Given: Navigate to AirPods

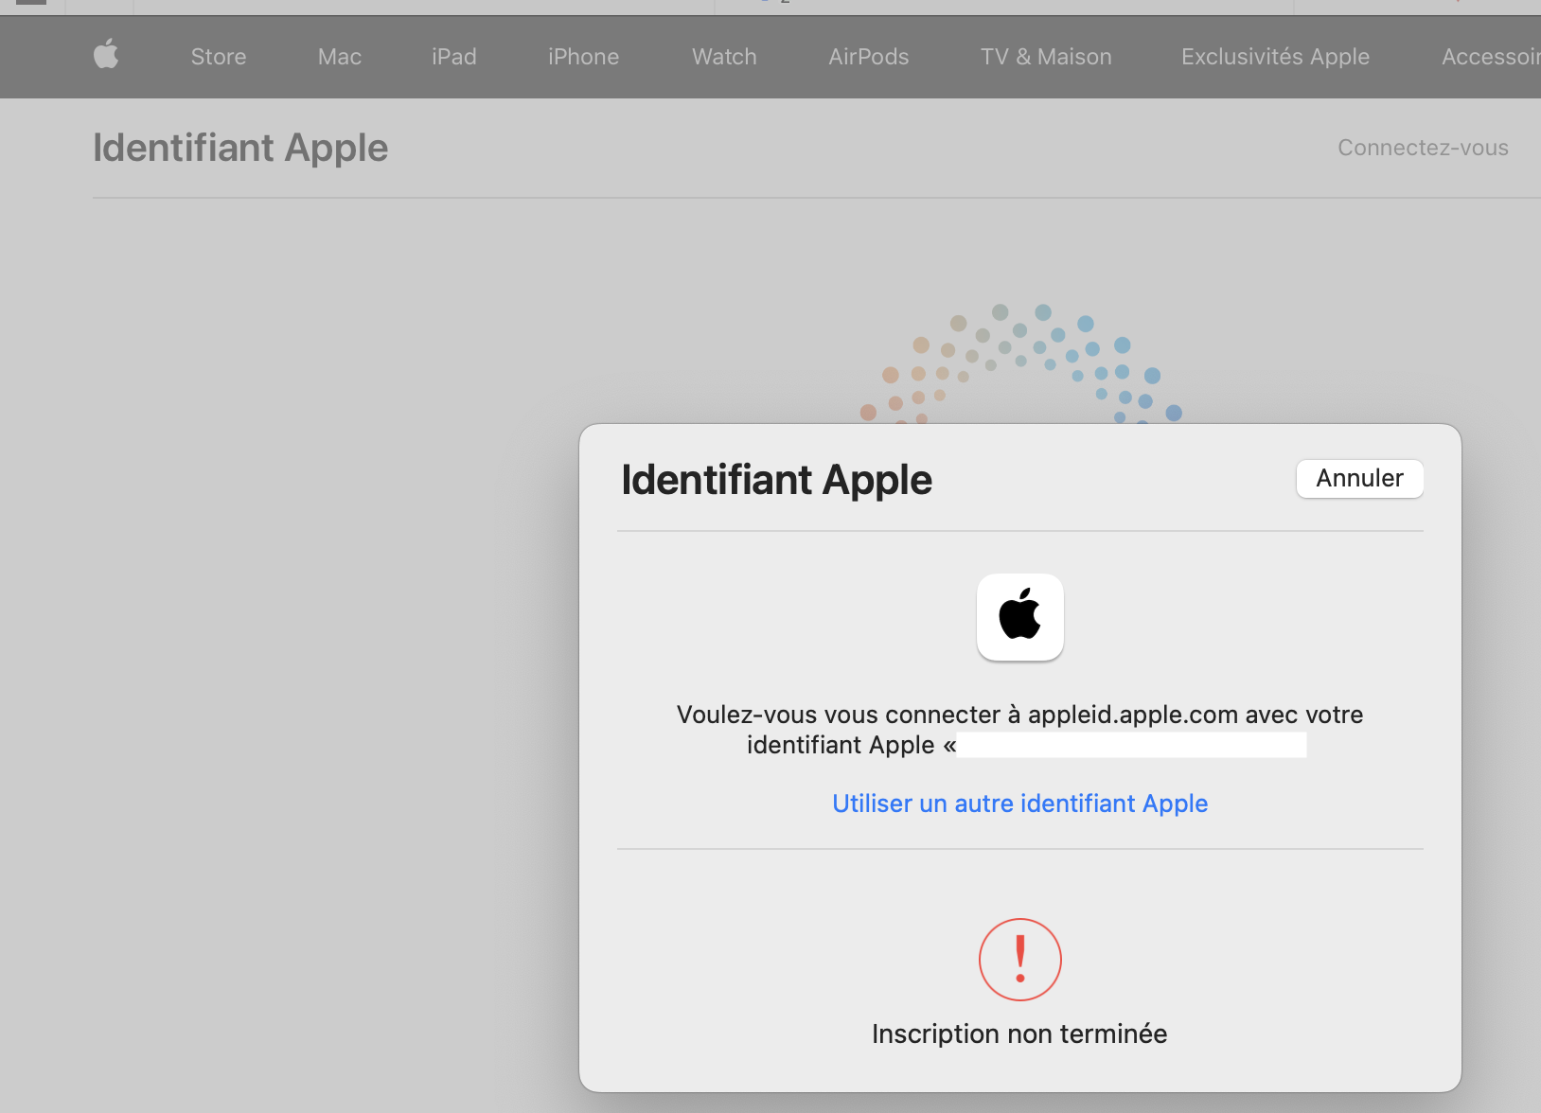Looking at the screenshot, I should [869, 57].
